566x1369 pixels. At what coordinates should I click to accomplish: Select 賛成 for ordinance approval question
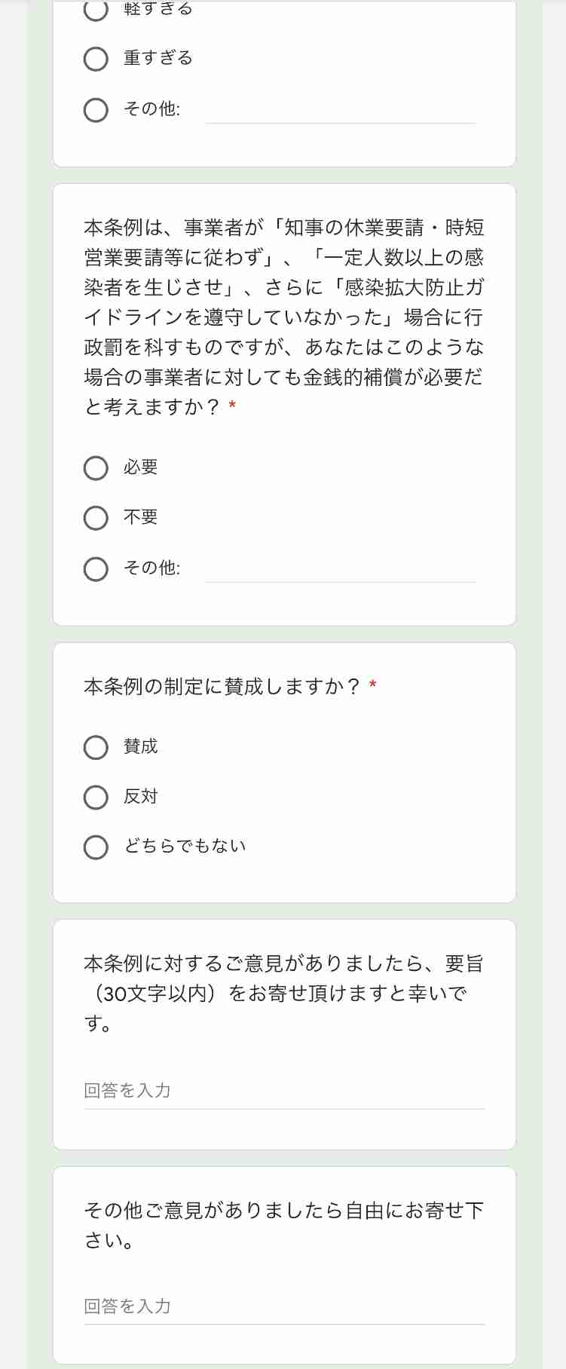[96, 747]
